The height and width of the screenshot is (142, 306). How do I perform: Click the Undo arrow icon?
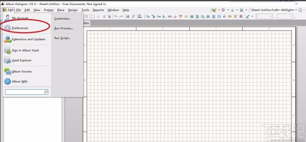click(116, 16)
